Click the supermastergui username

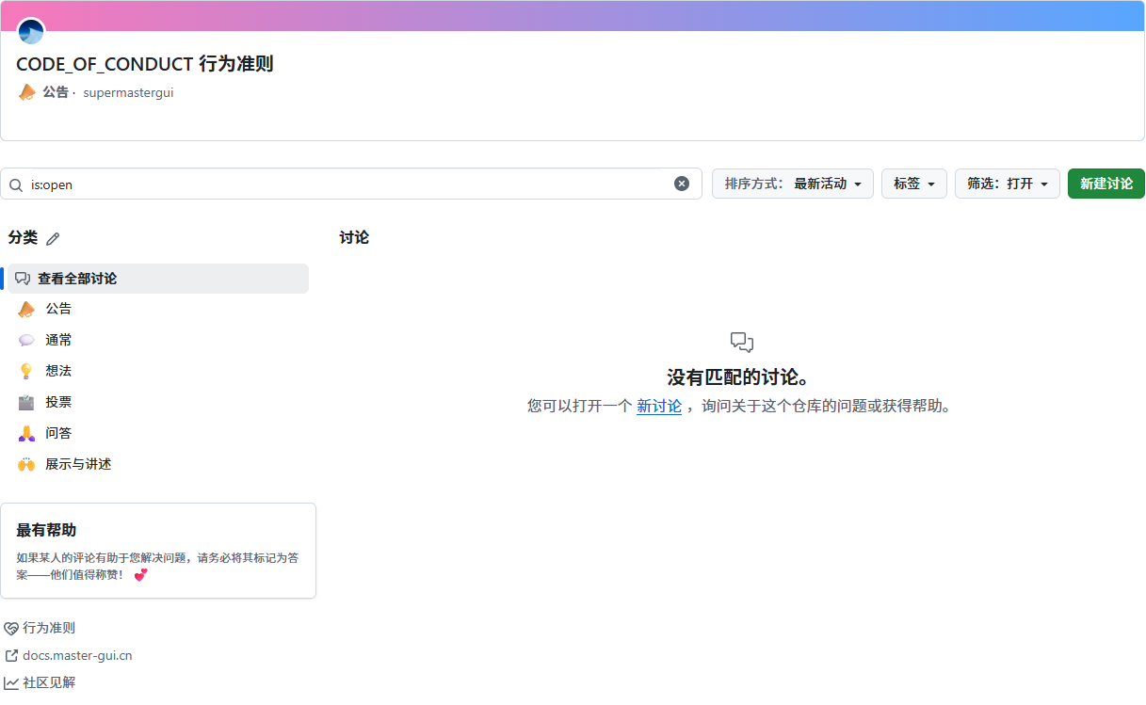click(128, 92)
